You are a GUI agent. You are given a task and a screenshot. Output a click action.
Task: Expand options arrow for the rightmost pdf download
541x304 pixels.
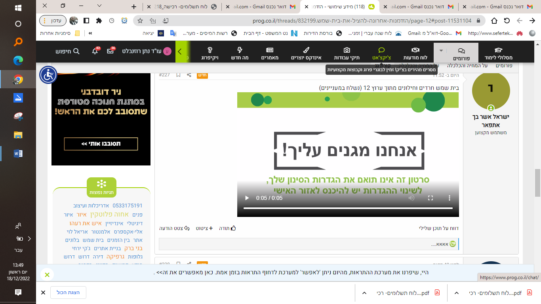(x=456, y=293)
